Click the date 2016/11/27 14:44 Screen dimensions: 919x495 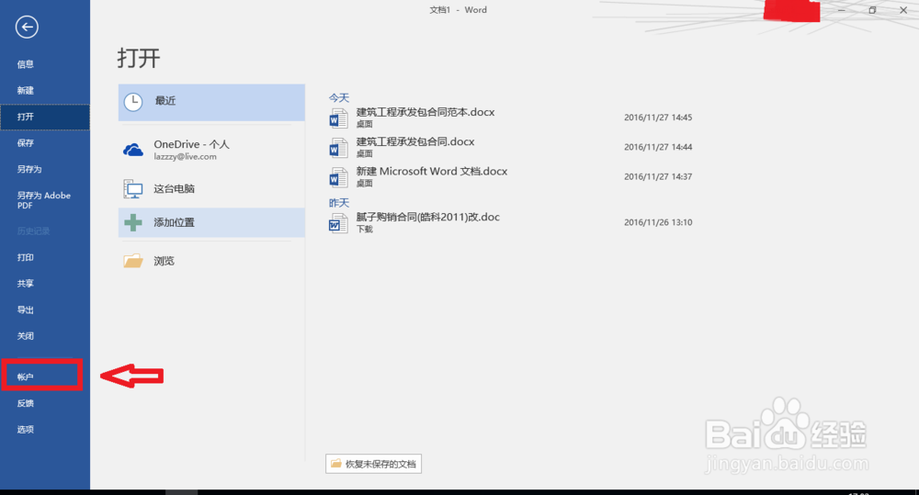pyautogui.click(x=658, y=147)
